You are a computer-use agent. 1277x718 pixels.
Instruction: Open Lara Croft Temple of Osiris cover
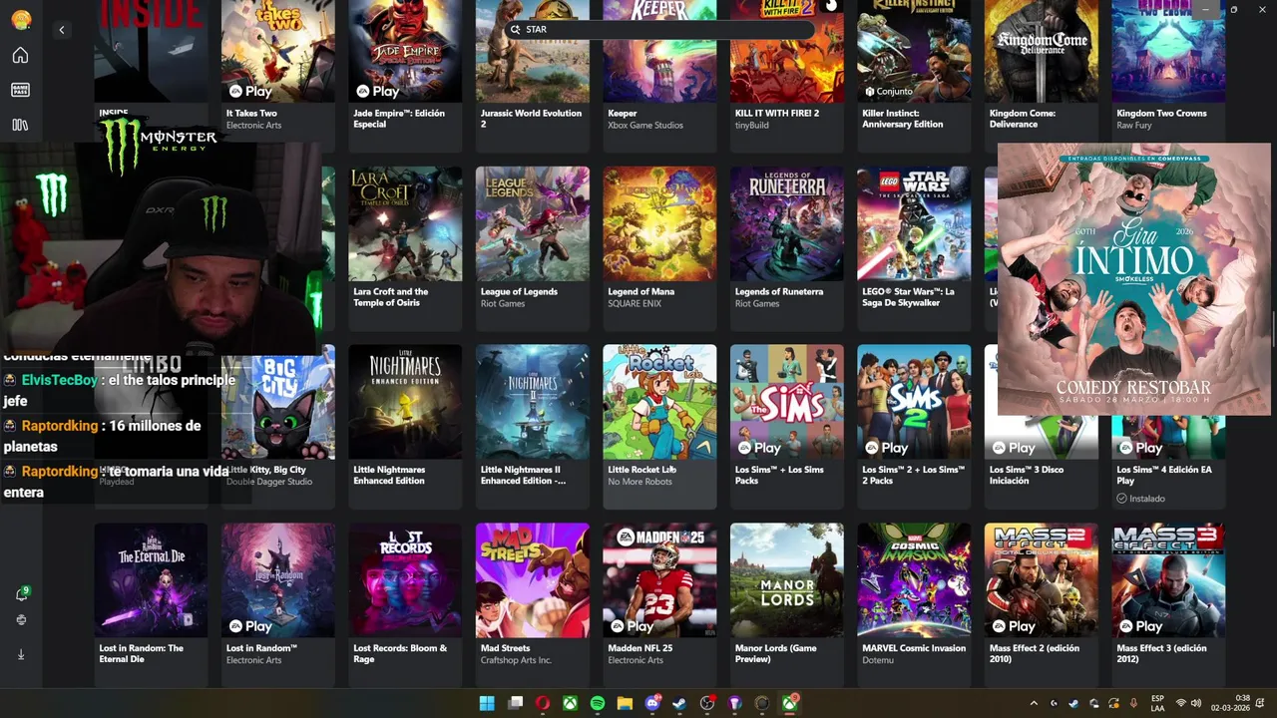pyautogui.click(x=405, y=223)
